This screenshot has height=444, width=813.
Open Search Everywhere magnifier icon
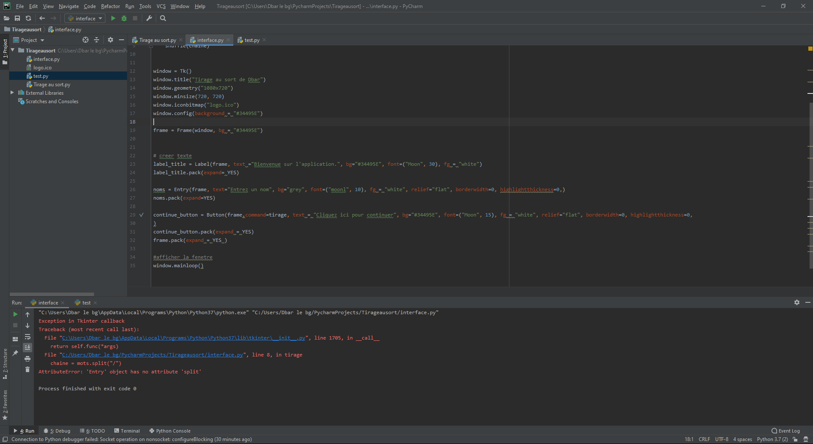[x=163, y=18]
